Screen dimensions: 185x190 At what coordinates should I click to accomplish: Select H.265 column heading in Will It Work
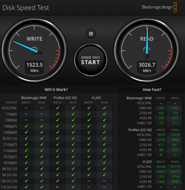point(96,98)
